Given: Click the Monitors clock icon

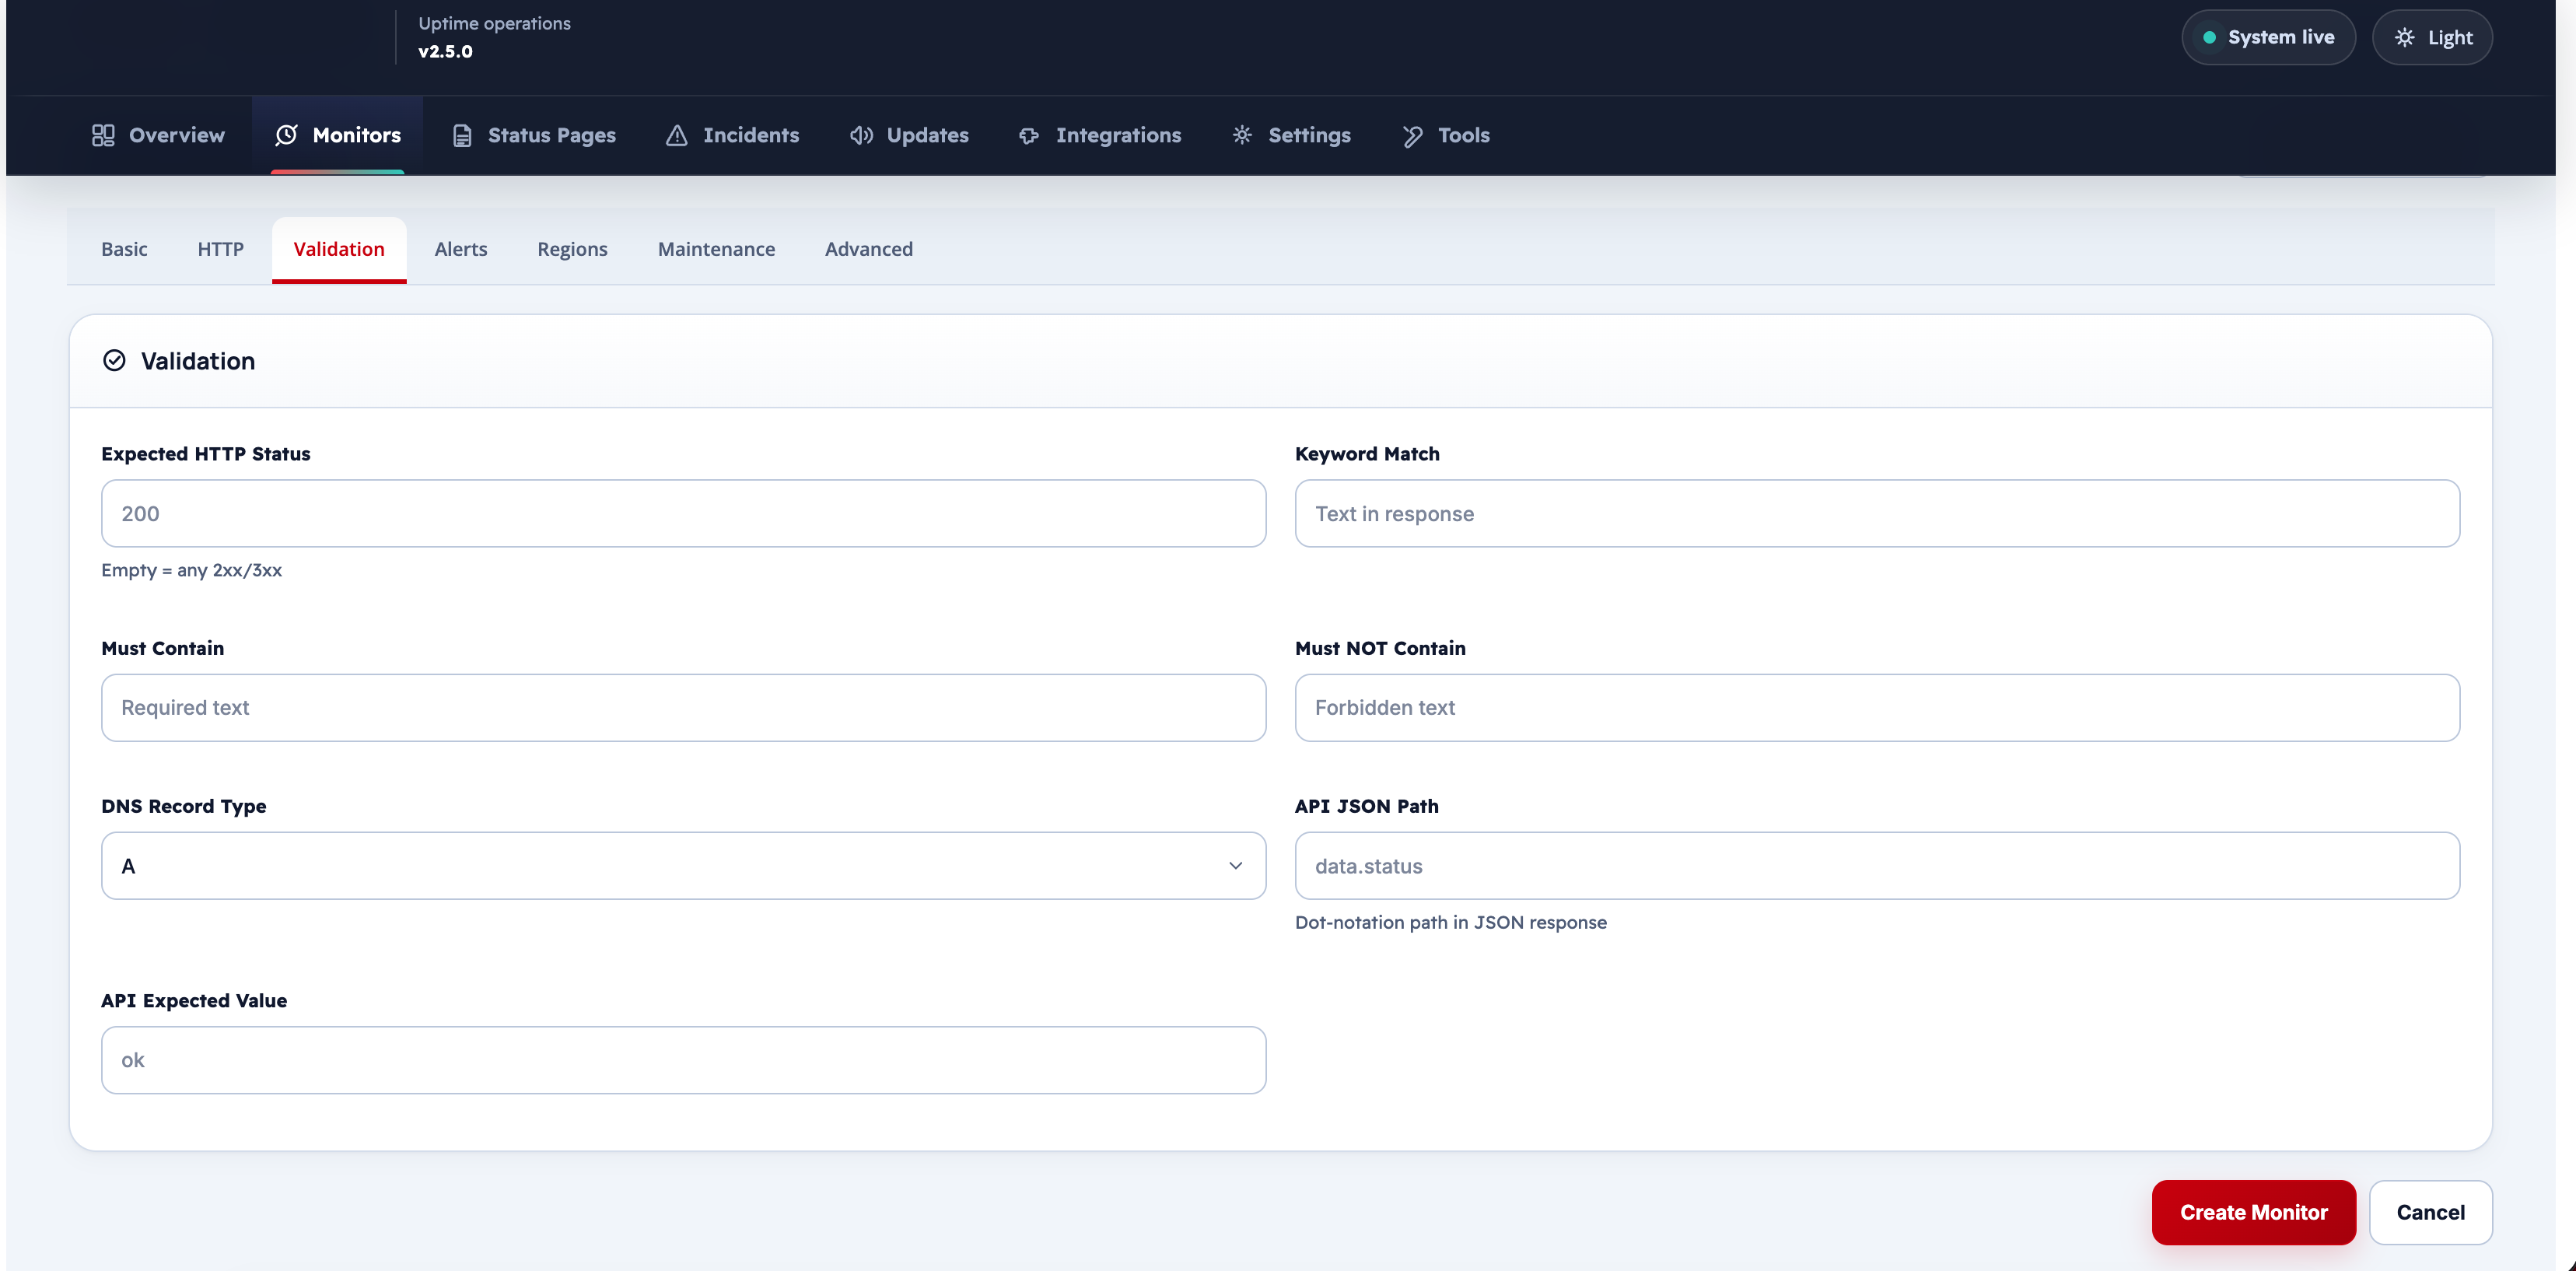Looking at the screenshot, I should point(287,135).
